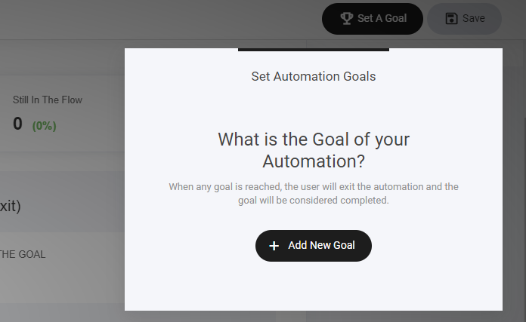
Task: Click the trophy icon in the header
Action: pos(347,19)
